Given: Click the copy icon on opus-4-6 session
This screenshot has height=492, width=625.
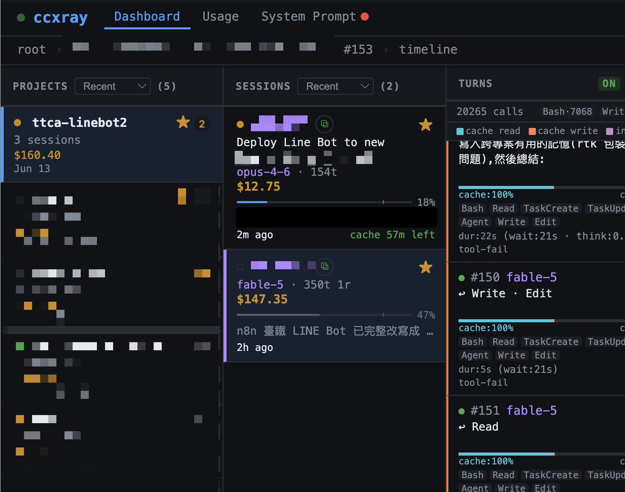Looking at the screenshot, I should 324,124.
